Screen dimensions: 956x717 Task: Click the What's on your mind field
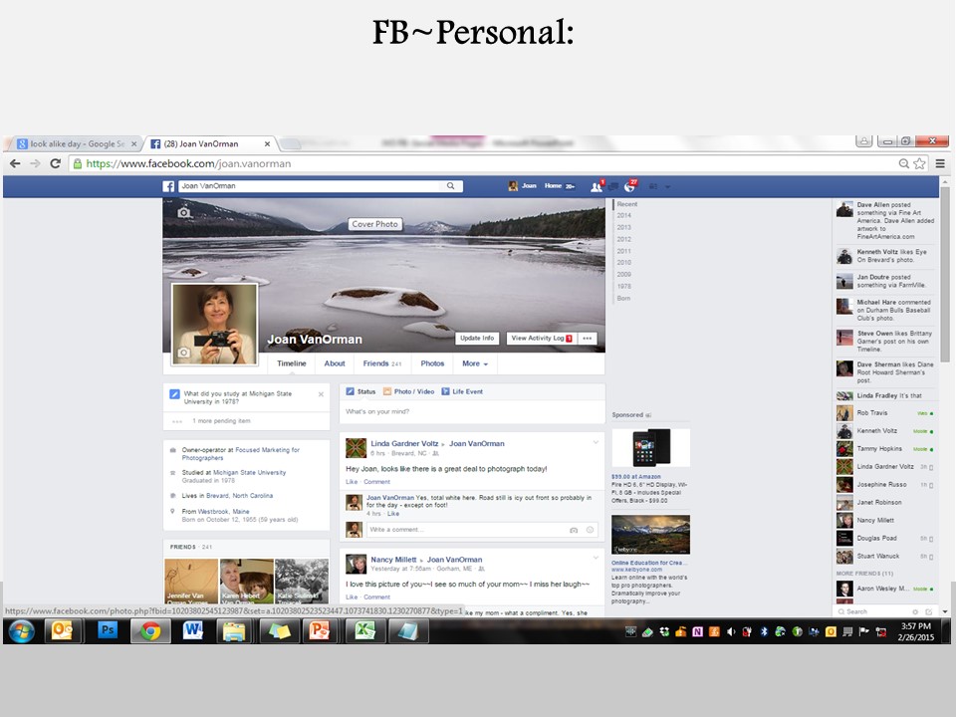pyautogui.click(x=472, y=411)
